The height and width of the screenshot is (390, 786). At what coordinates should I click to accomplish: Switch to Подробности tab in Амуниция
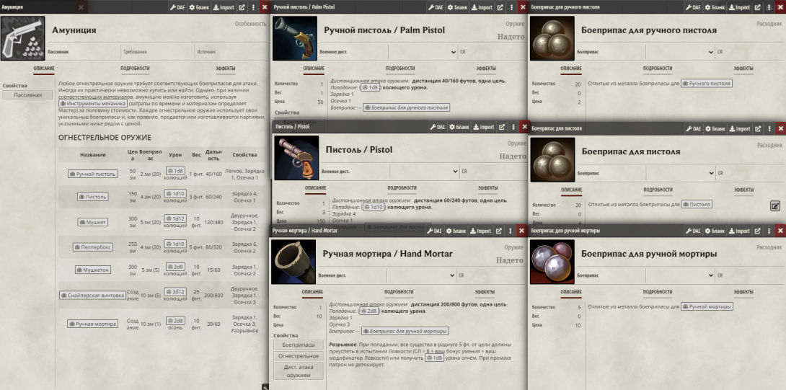click(135, 68)
